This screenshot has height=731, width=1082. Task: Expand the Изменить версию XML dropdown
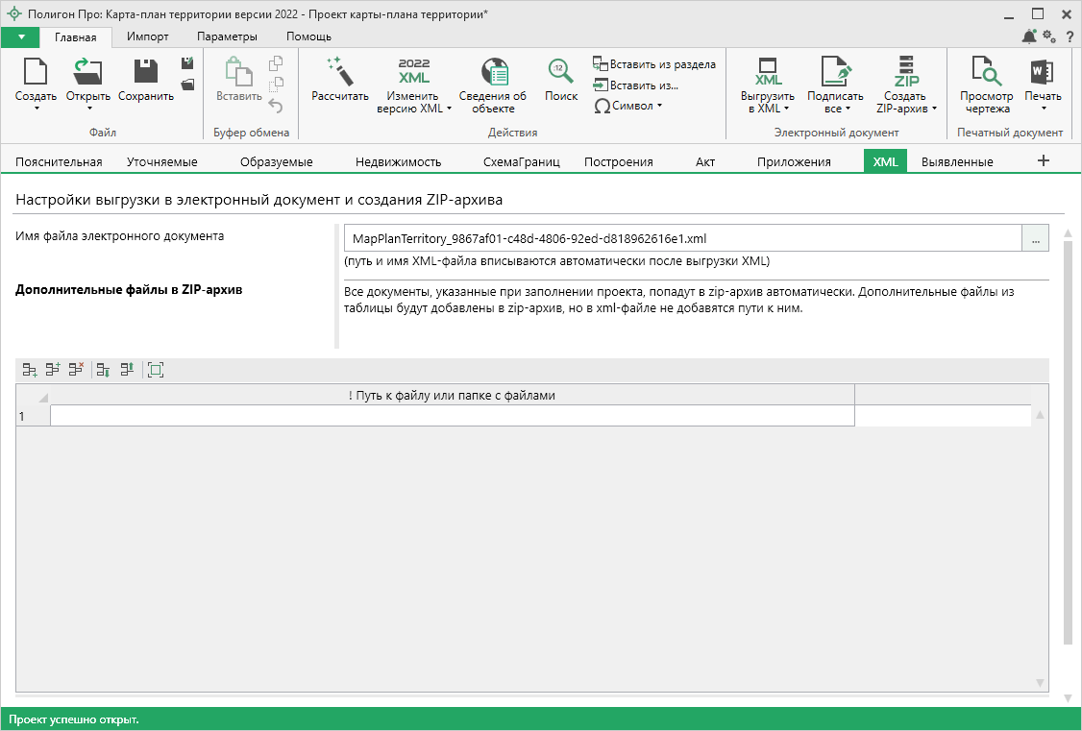[x=449, y=109]
